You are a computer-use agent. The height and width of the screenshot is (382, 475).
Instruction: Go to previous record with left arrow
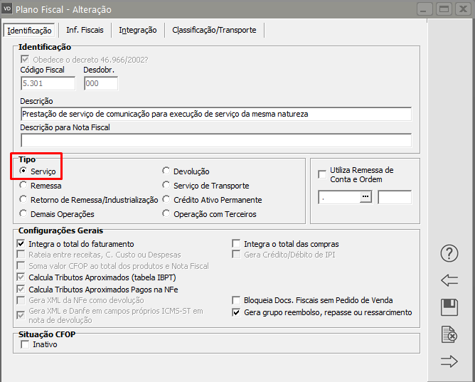pos(449,280)
